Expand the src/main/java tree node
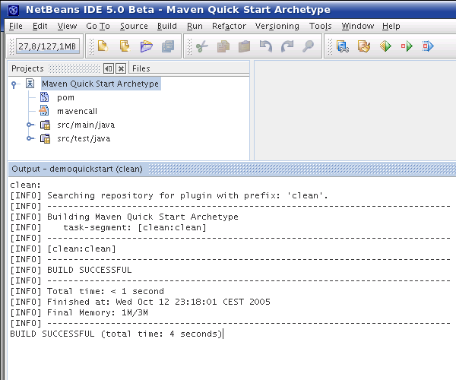The image size is (456, 380). [30, 125]
